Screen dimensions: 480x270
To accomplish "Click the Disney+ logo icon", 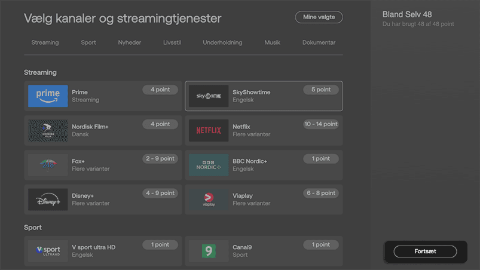I will (x=48, y=200).
